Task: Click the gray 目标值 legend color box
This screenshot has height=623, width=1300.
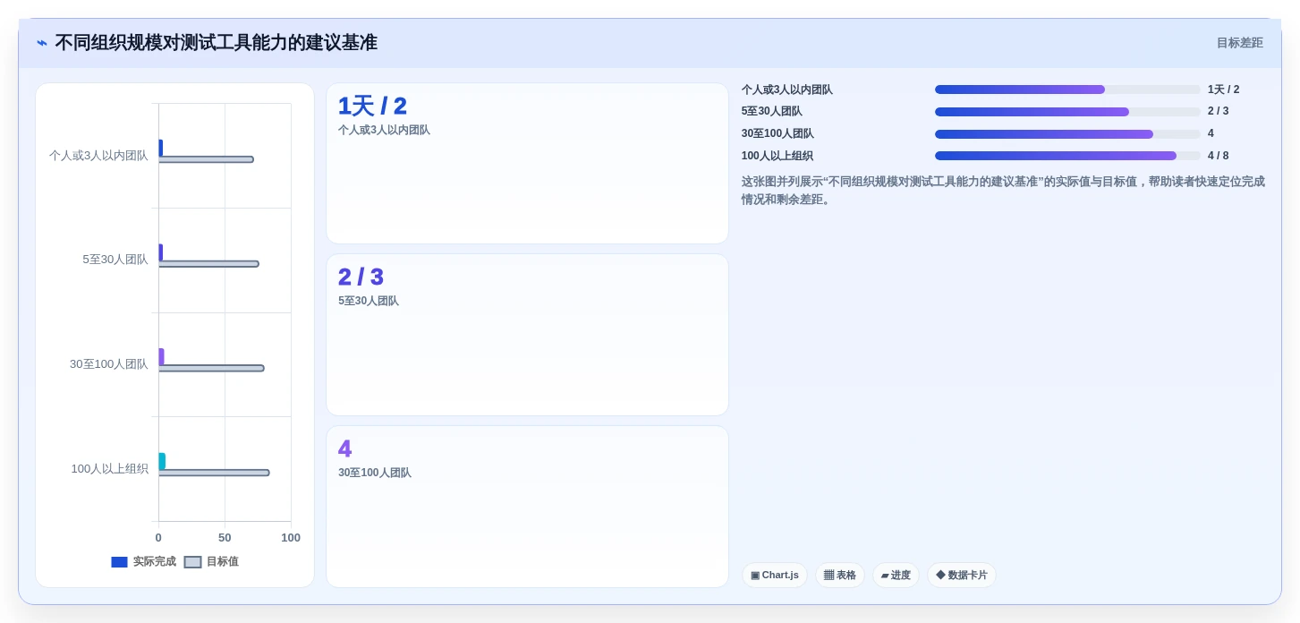Action: pyautogui.click(x=192, y=562)
